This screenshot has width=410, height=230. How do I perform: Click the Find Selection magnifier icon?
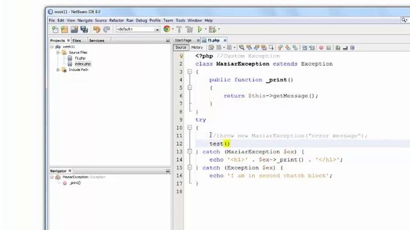(242, 47)
